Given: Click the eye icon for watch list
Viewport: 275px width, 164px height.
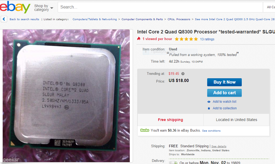Looking at the screenshot, I should (209, 102).
